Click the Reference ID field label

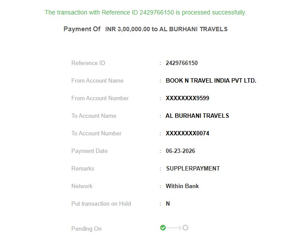[x=88, y=63]
